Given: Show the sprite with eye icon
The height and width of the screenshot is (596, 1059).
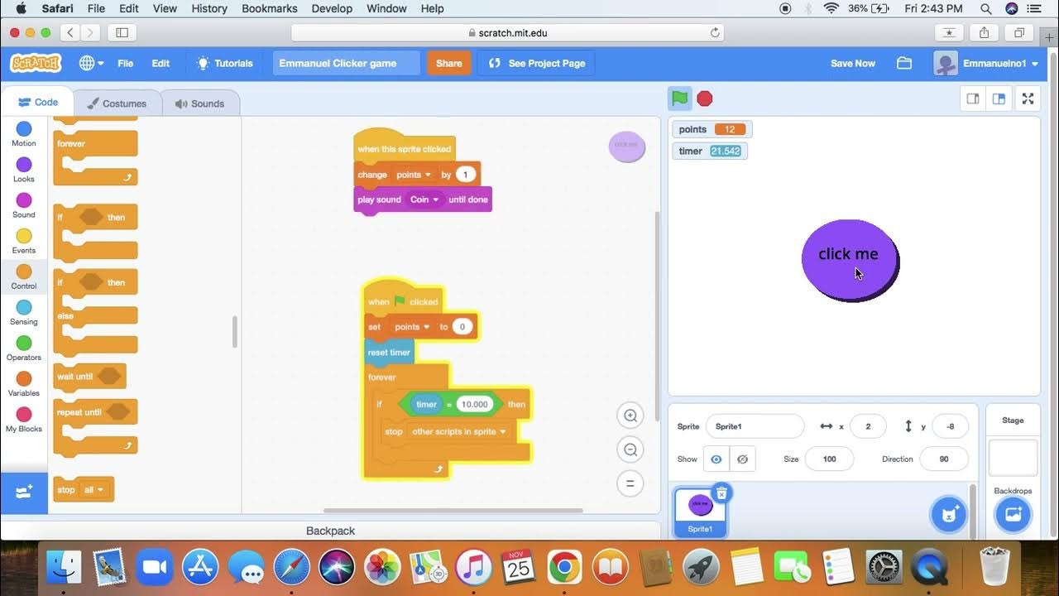Looking at the screenshot, I should 716,459.
